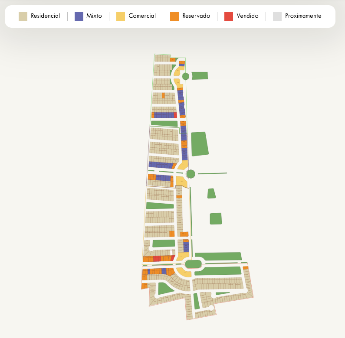Viewport: 345px width, 338px height.
Task: Click the small square green area on right
Action: (216, 219)
